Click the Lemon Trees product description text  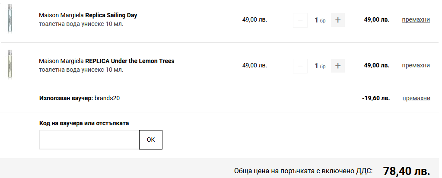click(81, 70)
